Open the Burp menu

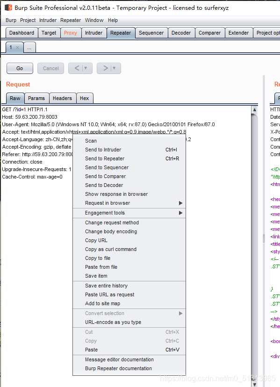11,20
